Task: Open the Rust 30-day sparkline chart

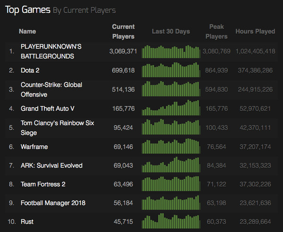Action: point(171,221)
